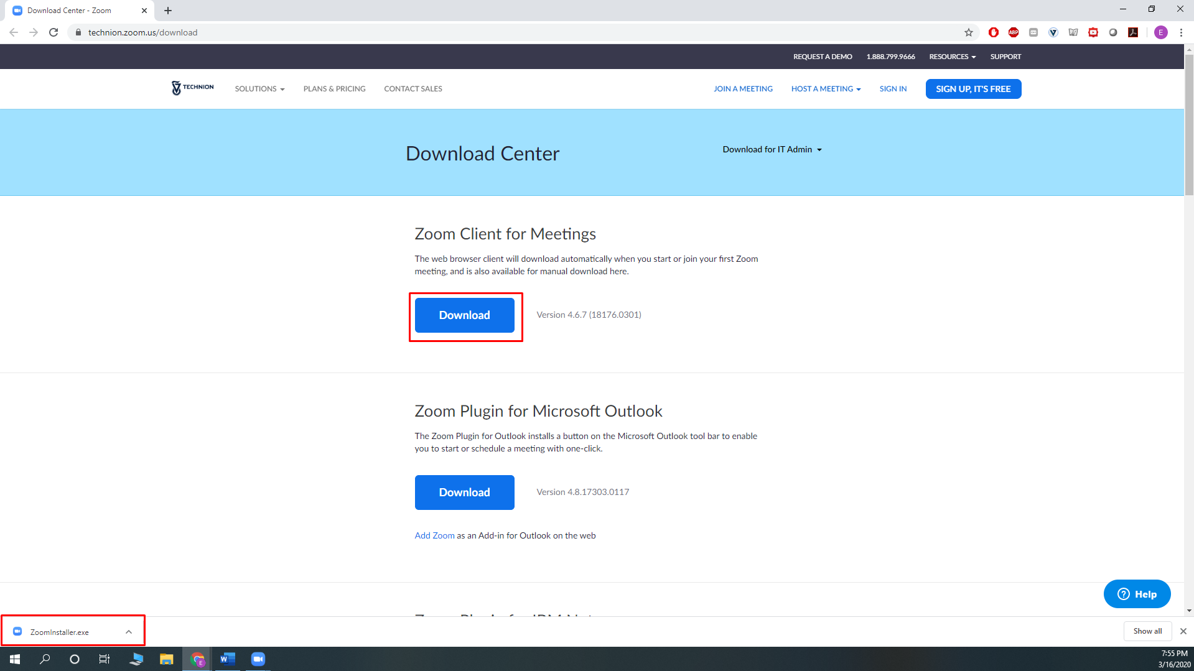Click Join a Meeting
1194x671 pixels.
(x=743, y=89)
